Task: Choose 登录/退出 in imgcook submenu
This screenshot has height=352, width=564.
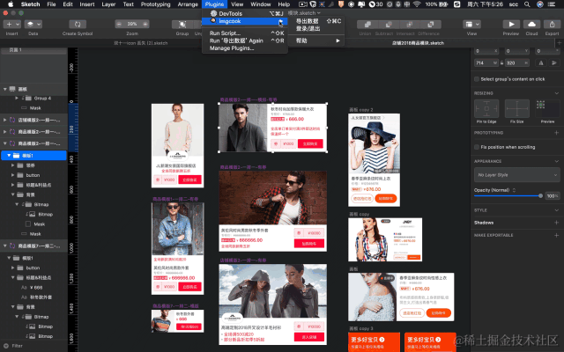Action: point(316,28)
